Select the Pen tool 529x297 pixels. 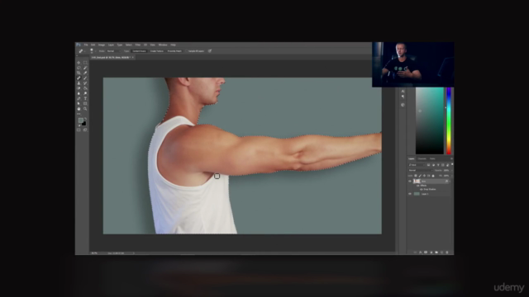[x=79, y=98]
